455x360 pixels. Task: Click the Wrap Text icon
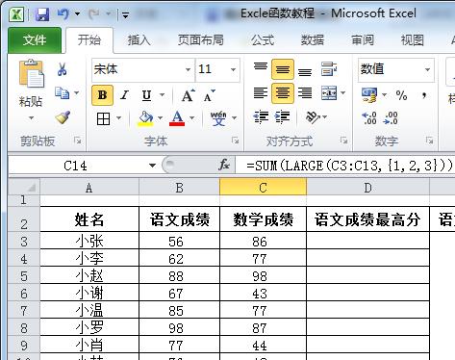[329, 69]
